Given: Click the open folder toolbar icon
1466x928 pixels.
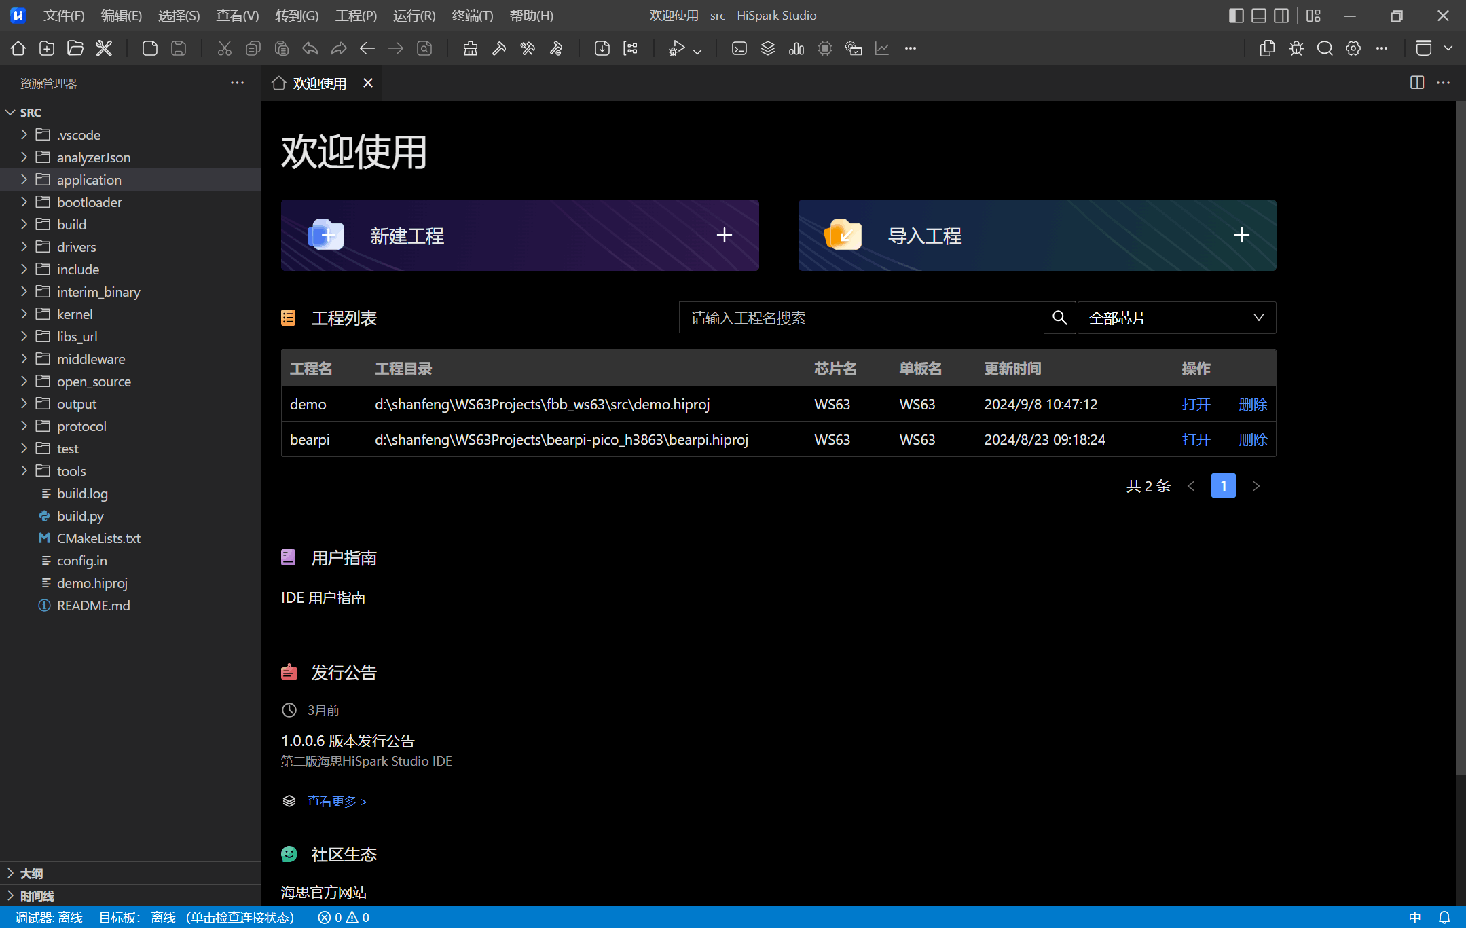Looking at the screenshot, I should coord(75,48).
